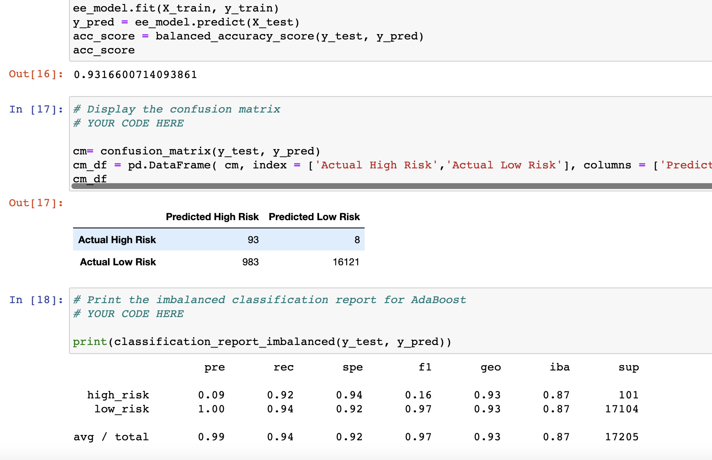Click the 'Predicted Low Risk' column header

(x=314, y=217)
